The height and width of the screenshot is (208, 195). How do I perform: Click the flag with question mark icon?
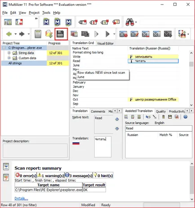click(19, 22)
